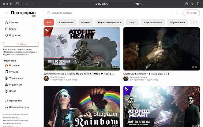Open the hamburger menu next to Платформа
203x127 pixels.
click(x=6, y=13)
